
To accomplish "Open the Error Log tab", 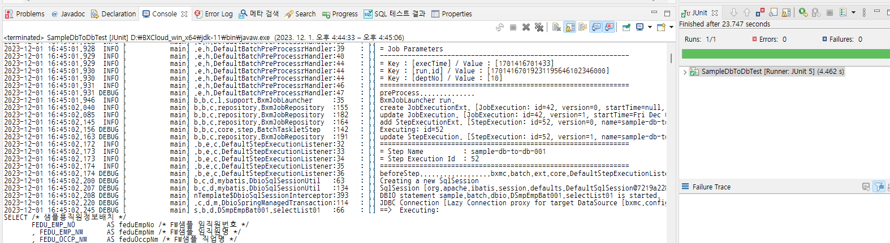I will pyautogui.click(x=213, y=14).
